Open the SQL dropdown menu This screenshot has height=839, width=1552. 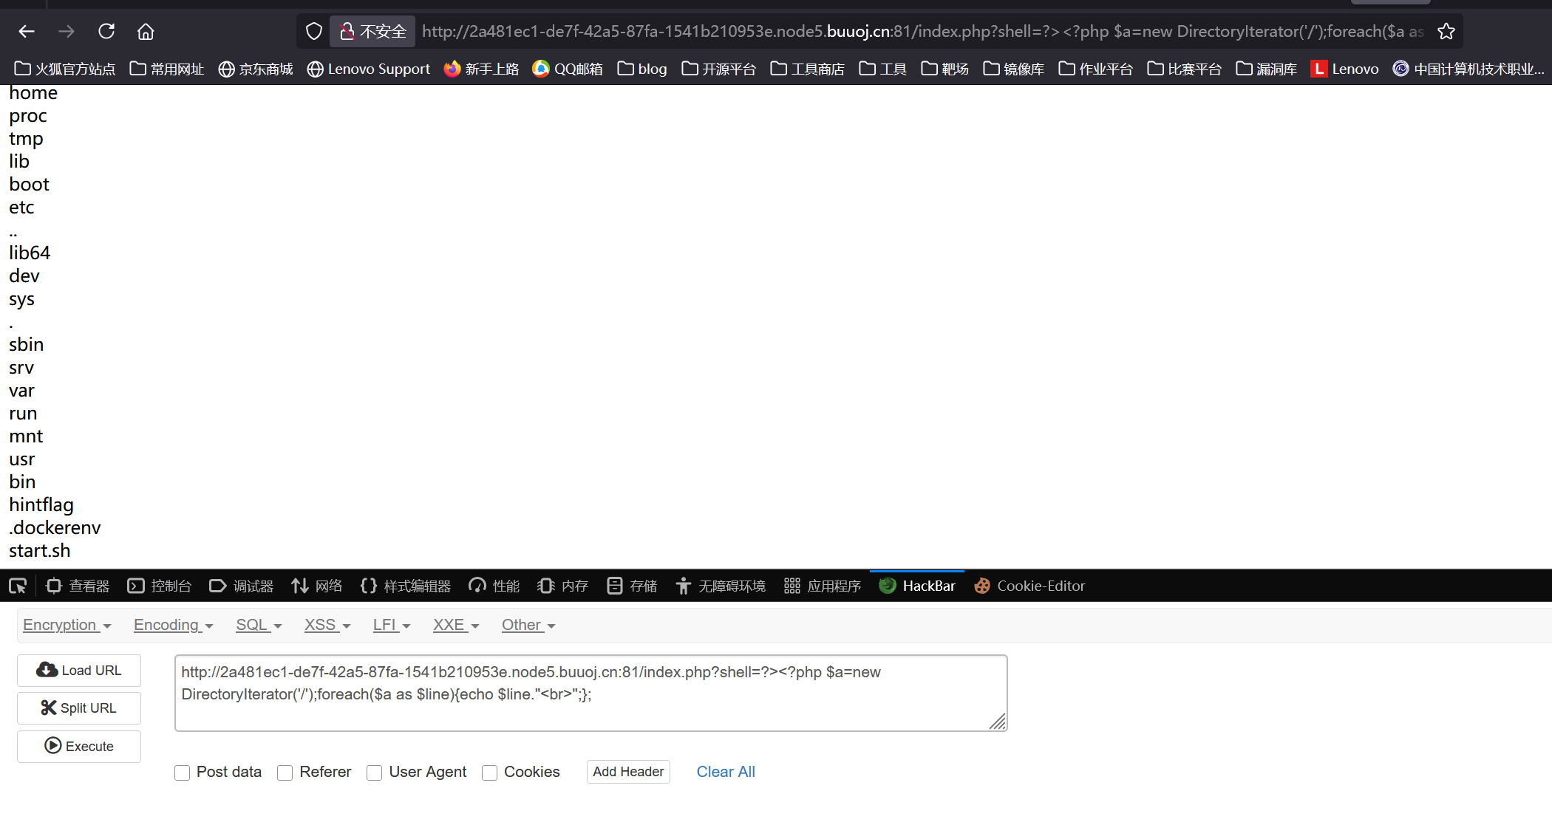tap(258, 625)
